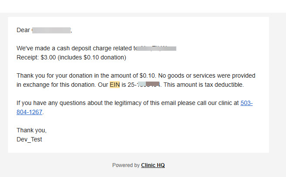Image resolution: width=286 pixels, height=177 pixels.
Task: Click the 'Receipt: $3.00' text
Action: [35, 57]
